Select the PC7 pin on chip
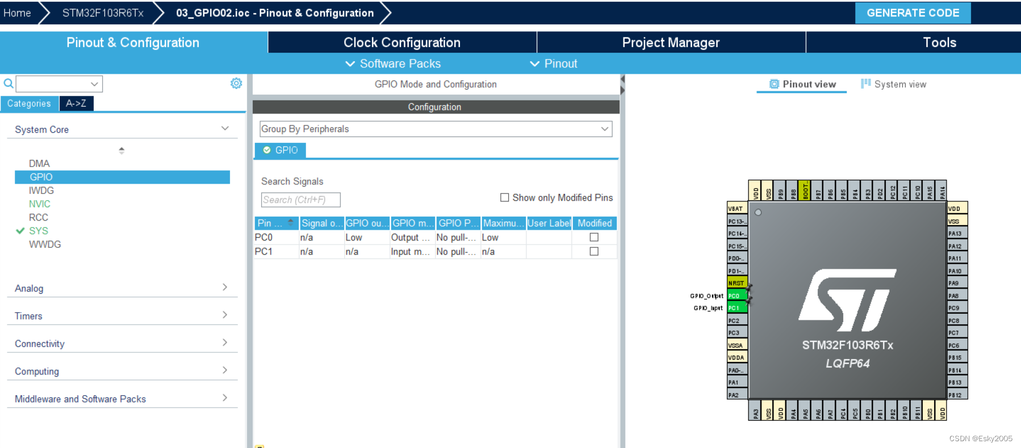 [957, 333]
